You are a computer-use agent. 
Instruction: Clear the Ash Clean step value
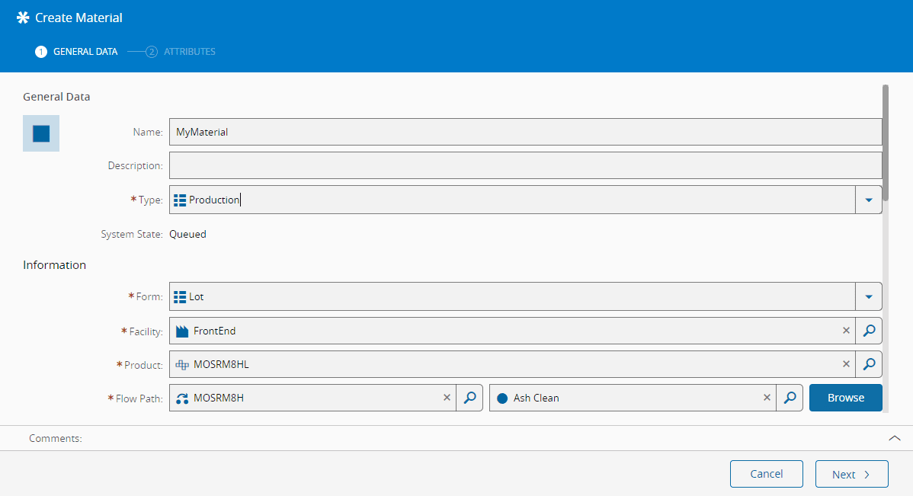click(x=767, y=398)
